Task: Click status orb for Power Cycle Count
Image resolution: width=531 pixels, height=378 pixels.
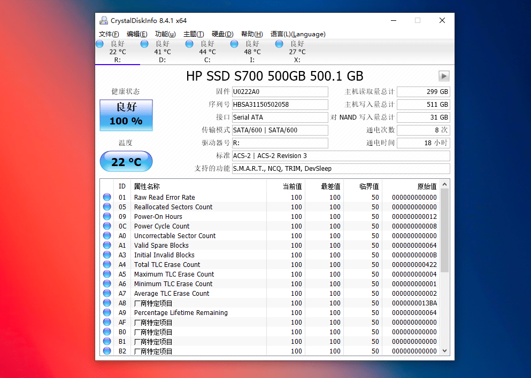Action: point(107,226)
